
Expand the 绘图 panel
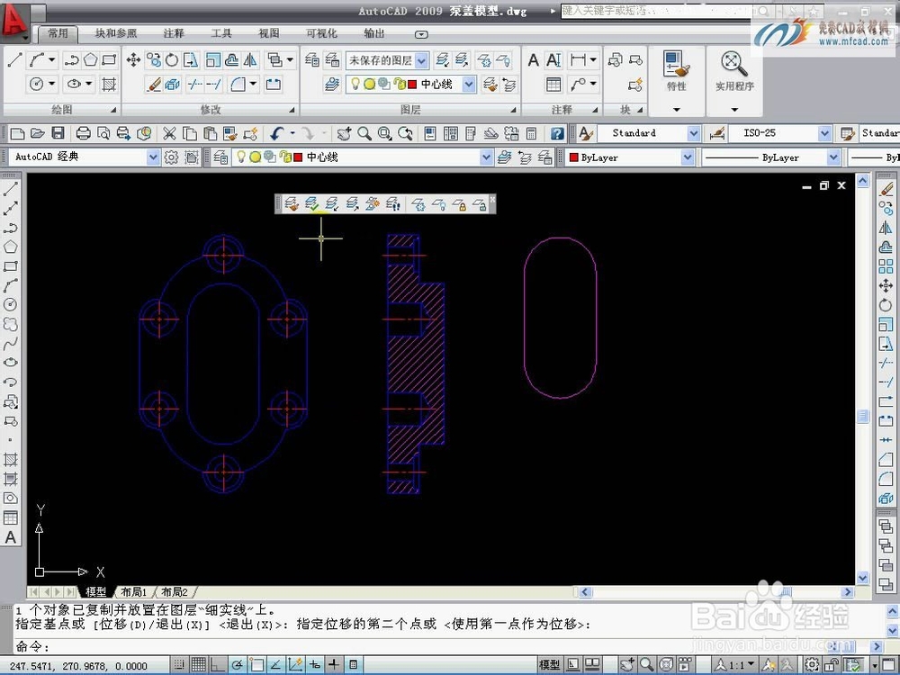tap(113, 110)
